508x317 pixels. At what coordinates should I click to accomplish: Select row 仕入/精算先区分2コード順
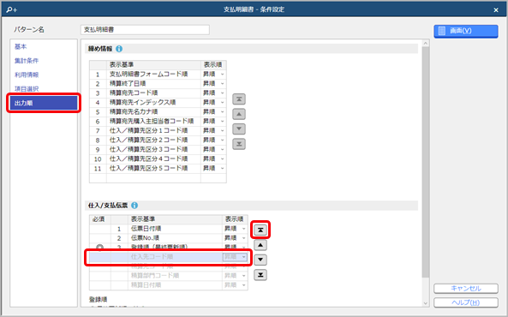click(158, 140)
